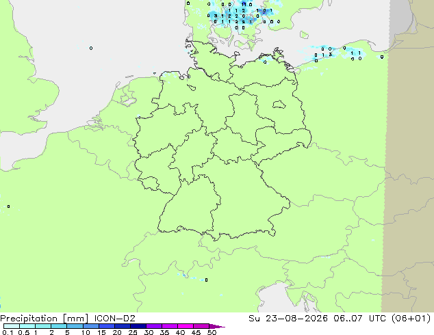Click legend tick label "35"
The image size is (434, 335).
(x=164, y=332)
